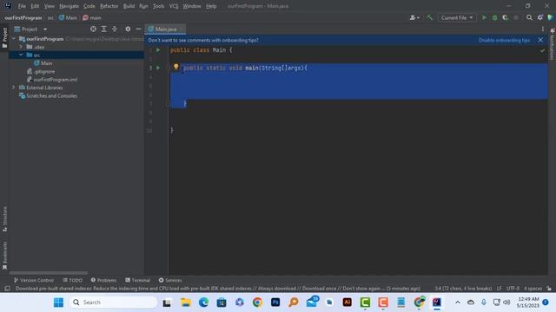Run with Coverage using shield icon

[x=505, y=17]
